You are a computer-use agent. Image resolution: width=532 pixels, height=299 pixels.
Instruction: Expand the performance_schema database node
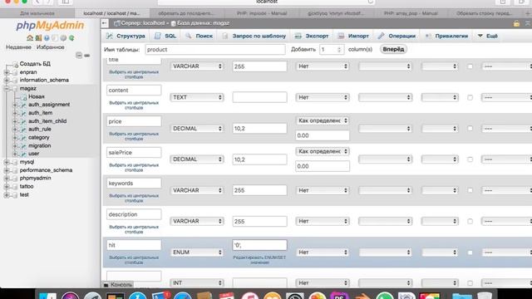[x=7, y=170]
